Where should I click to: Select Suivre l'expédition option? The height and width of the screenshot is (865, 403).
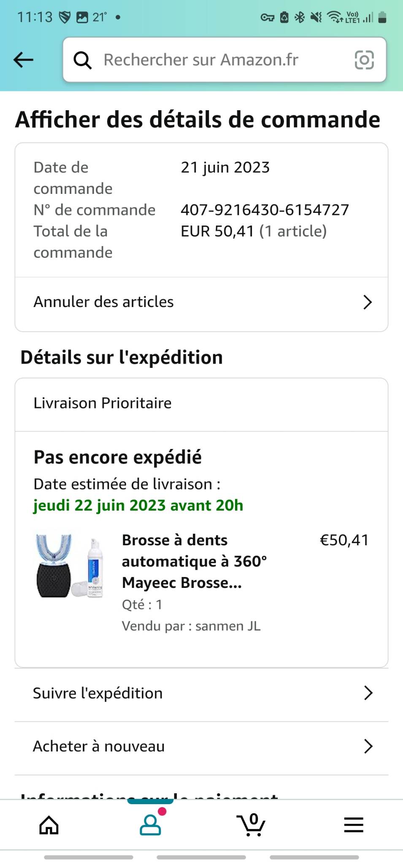coord(98,693)
